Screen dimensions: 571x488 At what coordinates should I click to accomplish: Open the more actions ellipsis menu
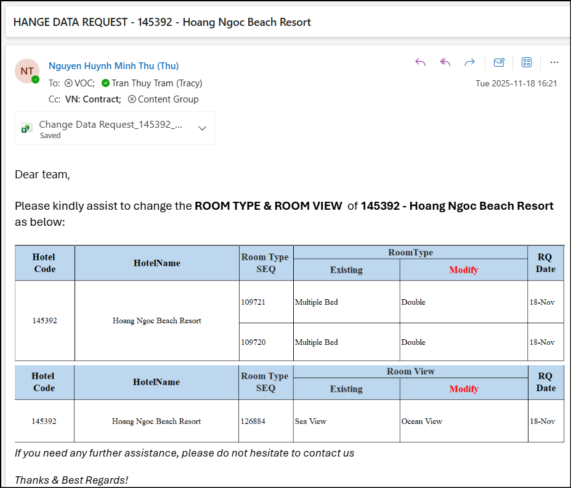pyautogui.click(x=554, y=62)
